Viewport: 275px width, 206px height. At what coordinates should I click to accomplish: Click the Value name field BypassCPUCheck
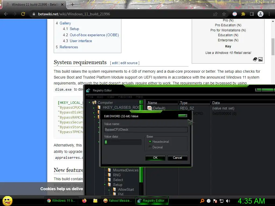(x=146, y=130)
